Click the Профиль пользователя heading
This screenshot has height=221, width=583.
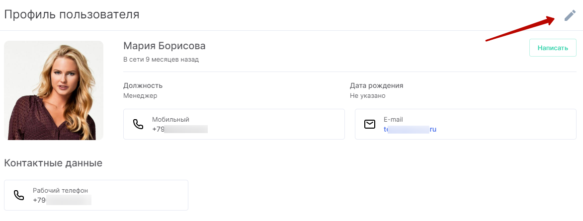point(72,14)
